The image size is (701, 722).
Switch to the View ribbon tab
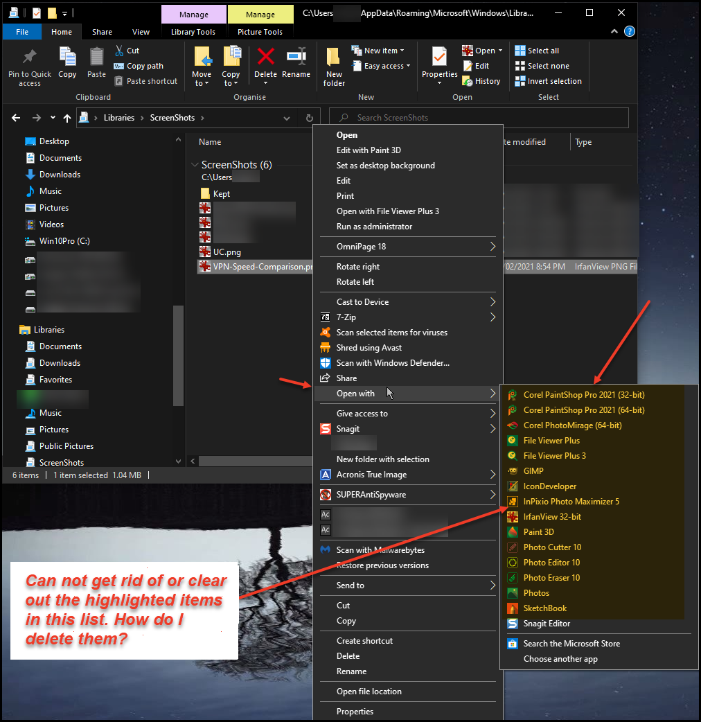pos(141,32)
